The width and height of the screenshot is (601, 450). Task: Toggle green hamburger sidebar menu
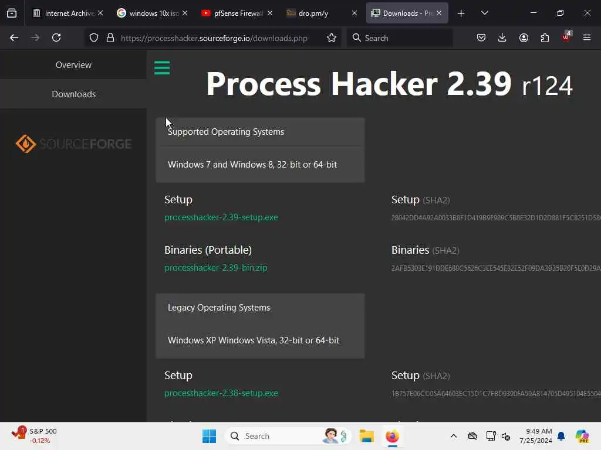[162, 68]
